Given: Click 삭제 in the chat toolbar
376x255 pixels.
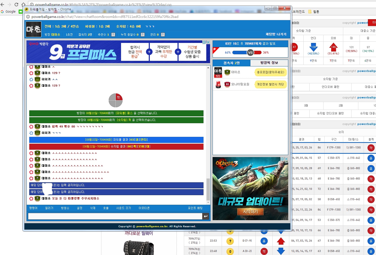Looking at the screenshot, I should point(93,208).
